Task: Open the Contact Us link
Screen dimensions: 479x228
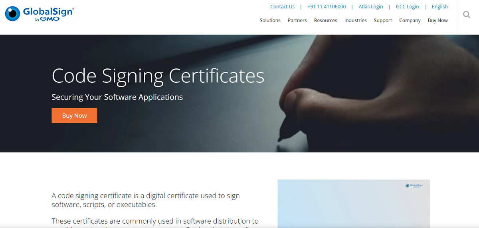Action: 282,7
